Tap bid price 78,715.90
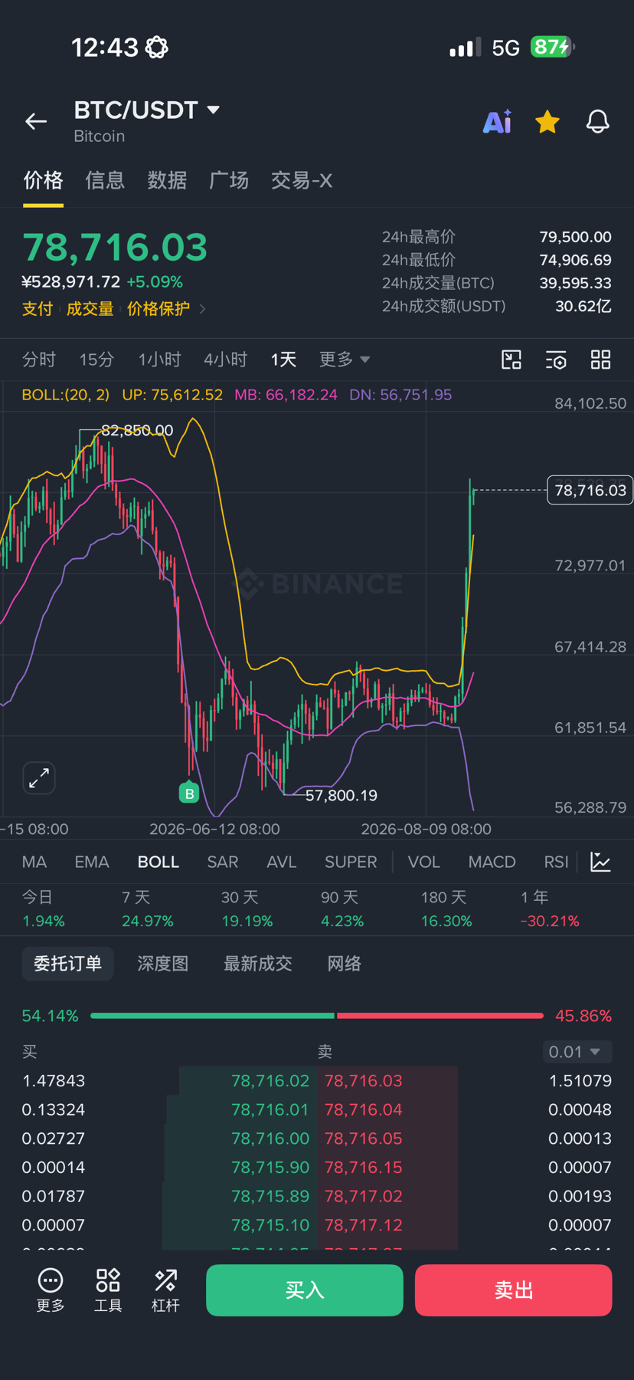 point(270,1168)
